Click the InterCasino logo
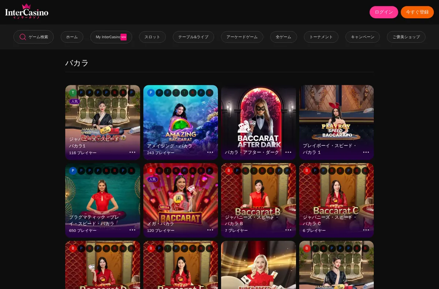439x289 pixels. (27, 11)
